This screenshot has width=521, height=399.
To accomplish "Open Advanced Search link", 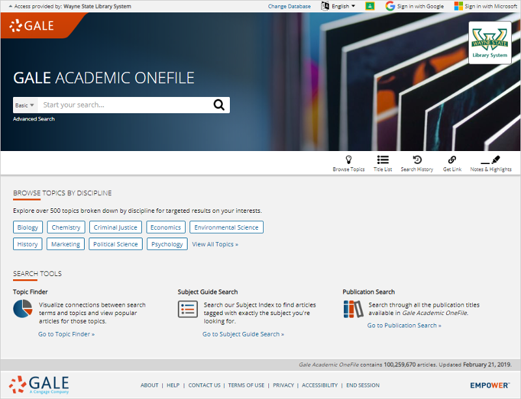I will click(34, 119).
